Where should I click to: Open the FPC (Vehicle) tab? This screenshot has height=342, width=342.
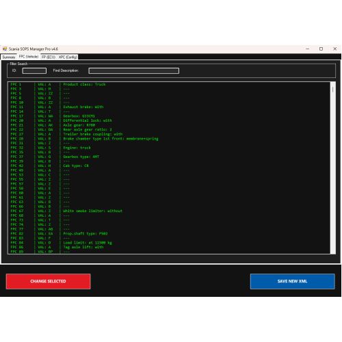(29, 57)
